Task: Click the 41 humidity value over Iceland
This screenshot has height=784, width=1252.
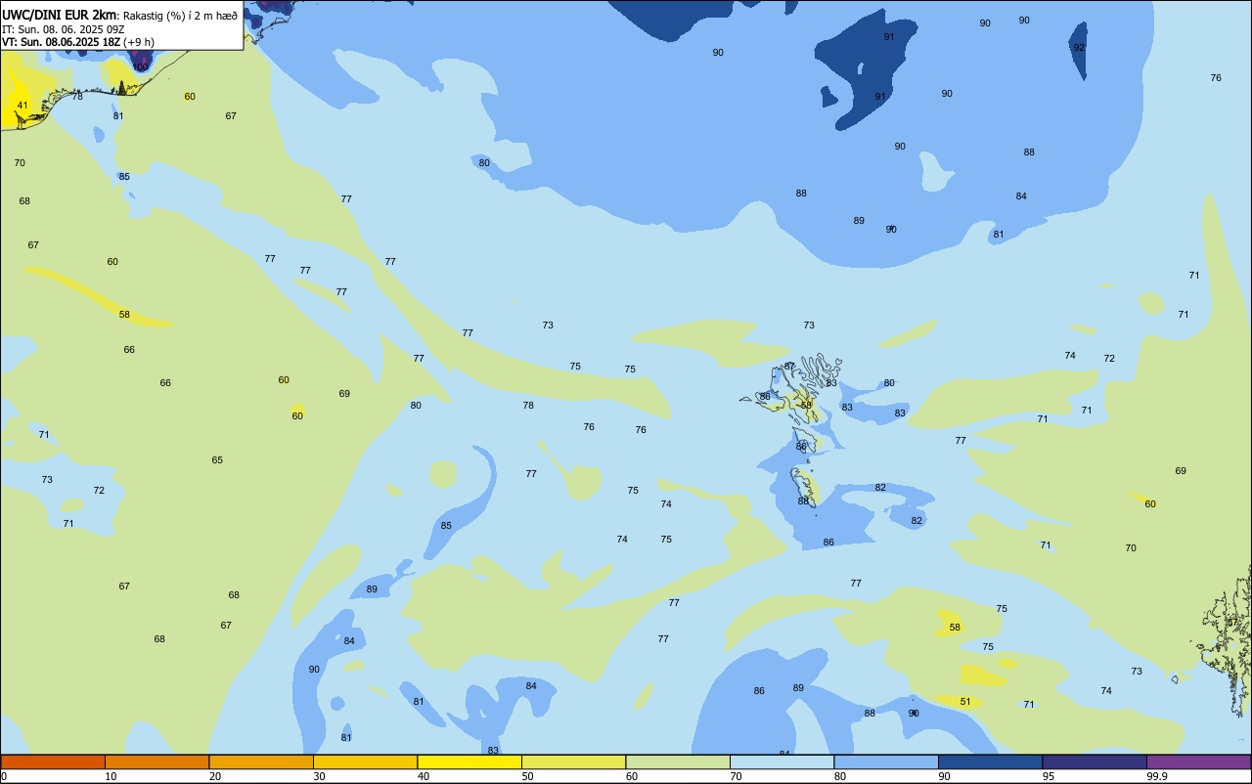Action: click(22, 105)
